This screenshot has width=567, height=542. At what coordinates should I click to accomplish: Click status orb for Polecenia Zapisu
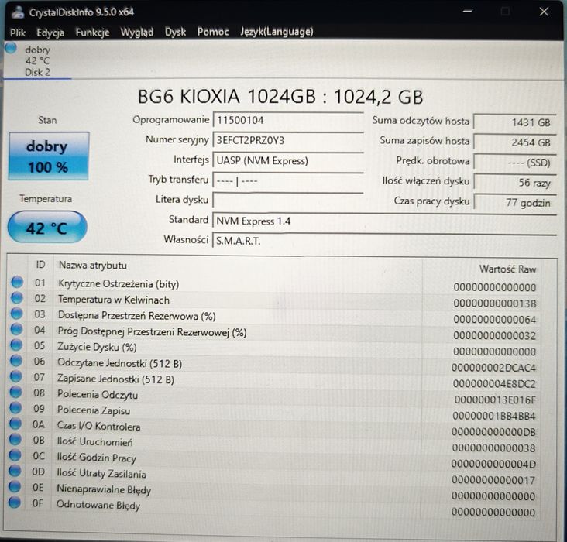(x=15, y=408)
